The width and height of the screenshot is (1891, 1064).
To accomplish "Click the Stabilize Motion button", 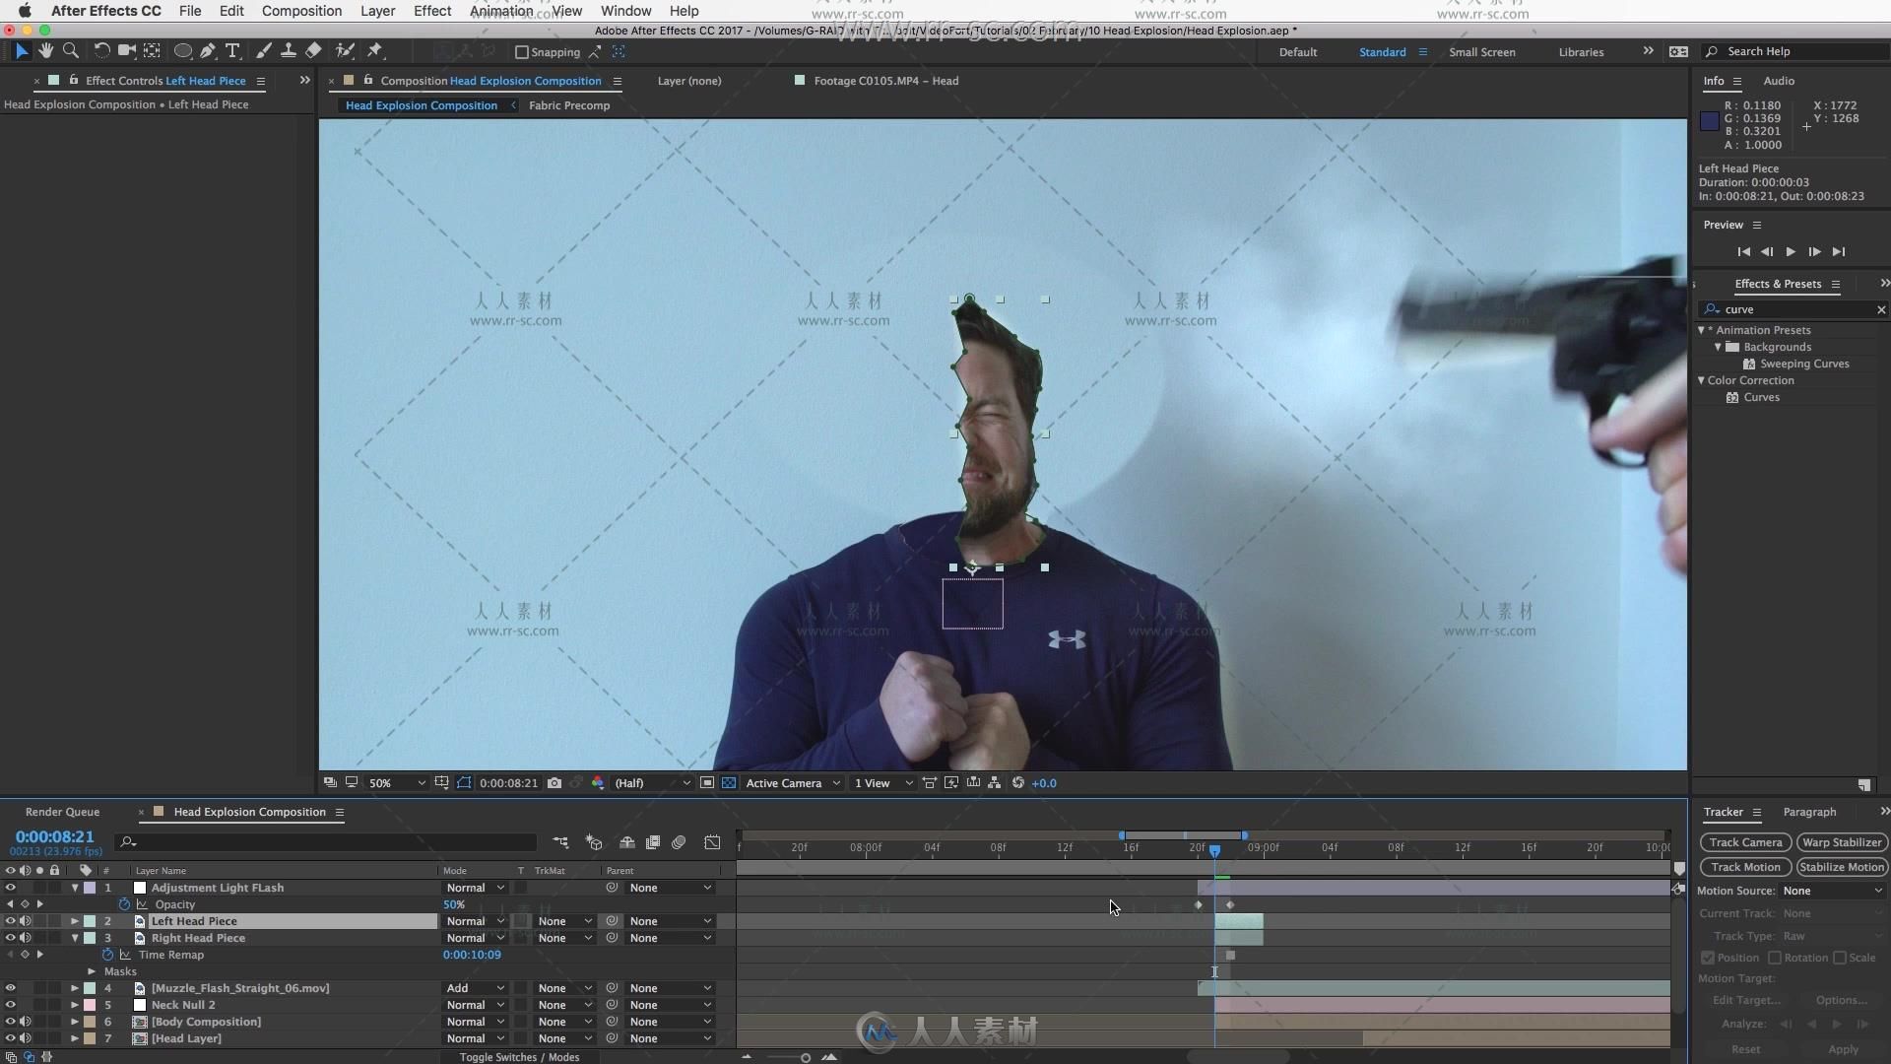I will click(x=1842, y=867).
